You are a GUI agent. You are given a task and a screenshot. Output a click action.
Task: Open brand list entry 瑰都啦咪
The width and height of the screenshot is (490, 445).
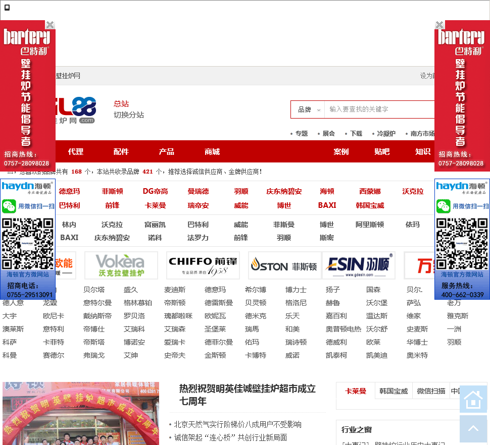point(178,316)
